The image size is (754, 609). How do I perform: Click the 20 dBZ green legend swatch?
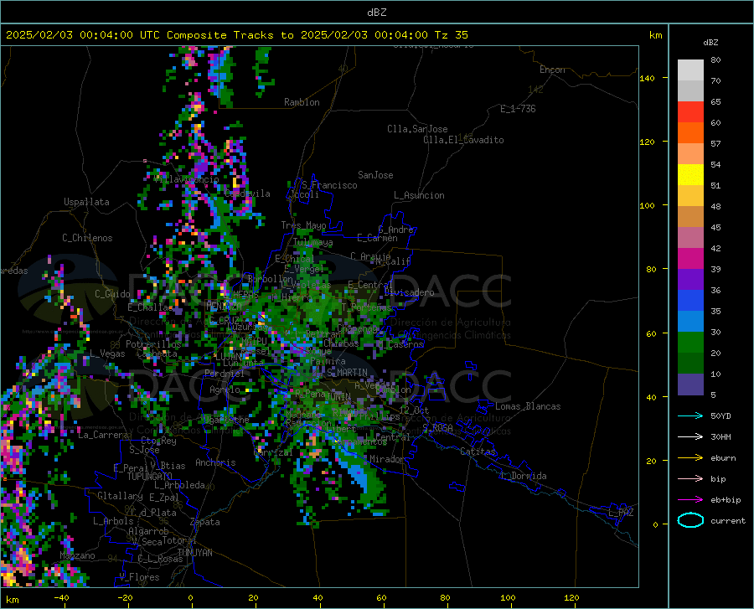point(690,343)
